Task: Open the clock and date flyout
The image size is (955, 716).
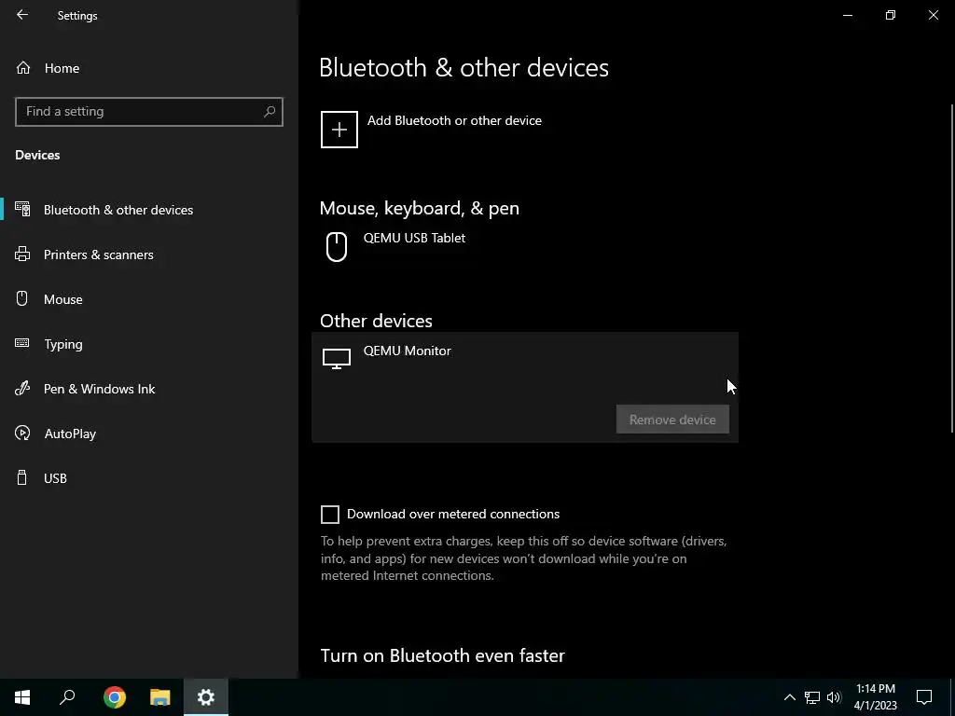Action: tap(875, 697)
